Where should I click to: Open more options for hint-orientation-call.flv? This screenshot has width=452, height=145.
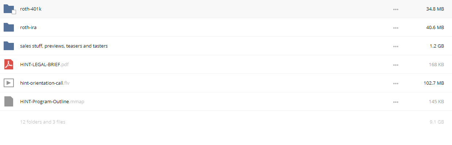point(395,83)
